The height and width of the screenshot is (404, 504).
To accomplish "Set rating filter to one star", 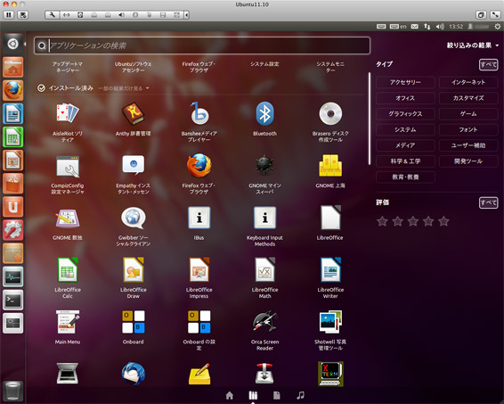I will [382, 221].
